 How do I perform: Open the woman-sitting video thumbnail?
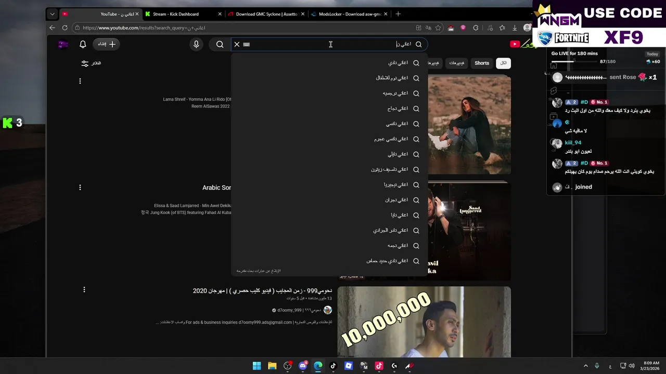tap(469, 125)
